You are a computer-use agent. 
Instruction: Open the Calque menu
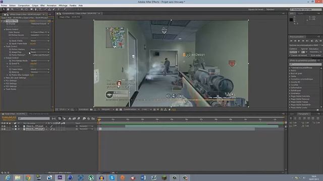pyautogui.click(x=35, y=6)
